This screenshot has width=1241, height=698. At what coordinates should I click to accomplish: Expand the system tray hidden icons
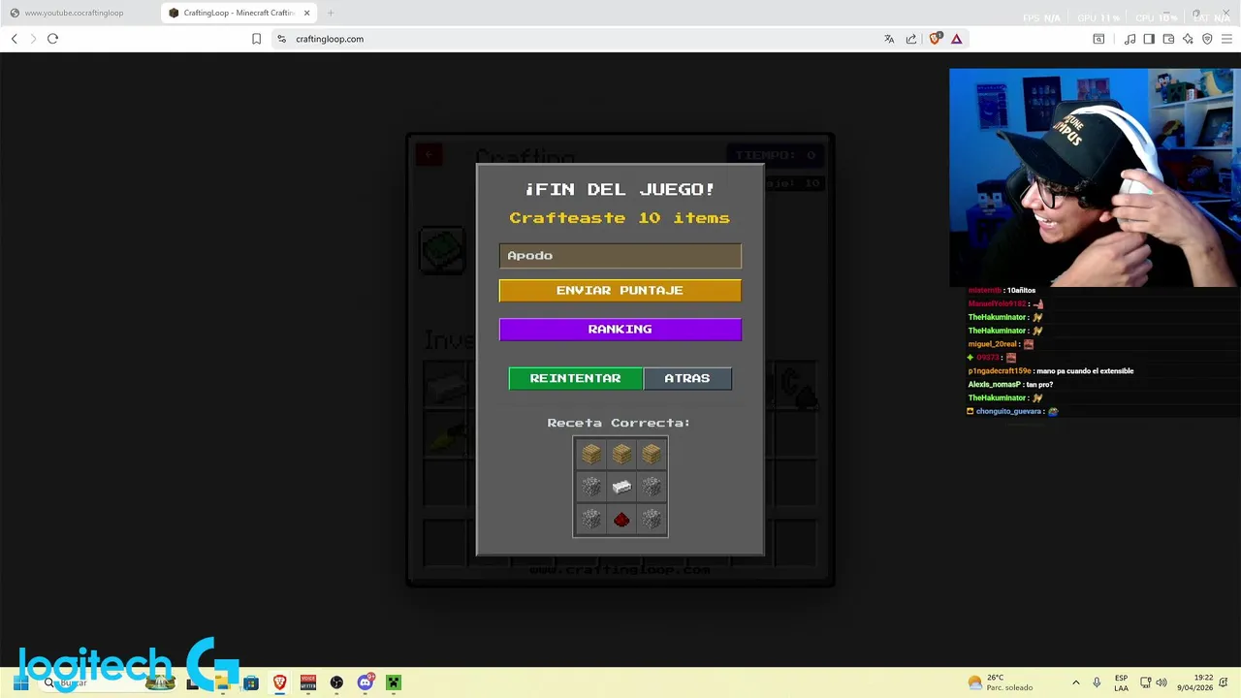coord(1075,682)
